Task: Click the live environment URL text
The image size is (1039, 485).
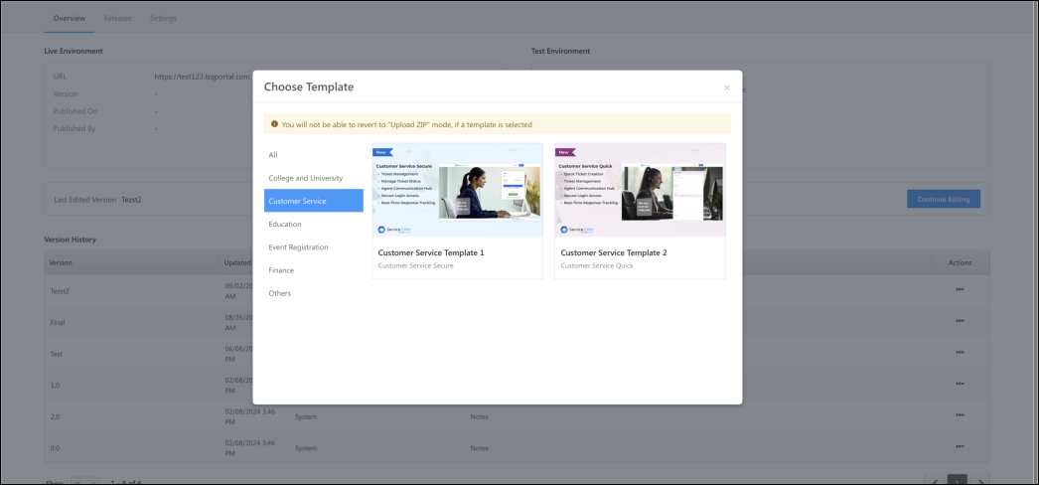Action: tap(202, 77)
